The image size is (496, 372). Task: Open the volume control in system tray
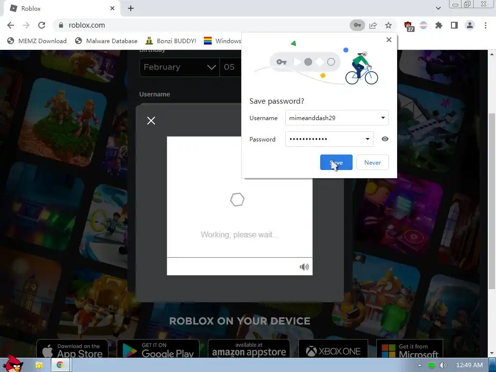coord(443,365)
